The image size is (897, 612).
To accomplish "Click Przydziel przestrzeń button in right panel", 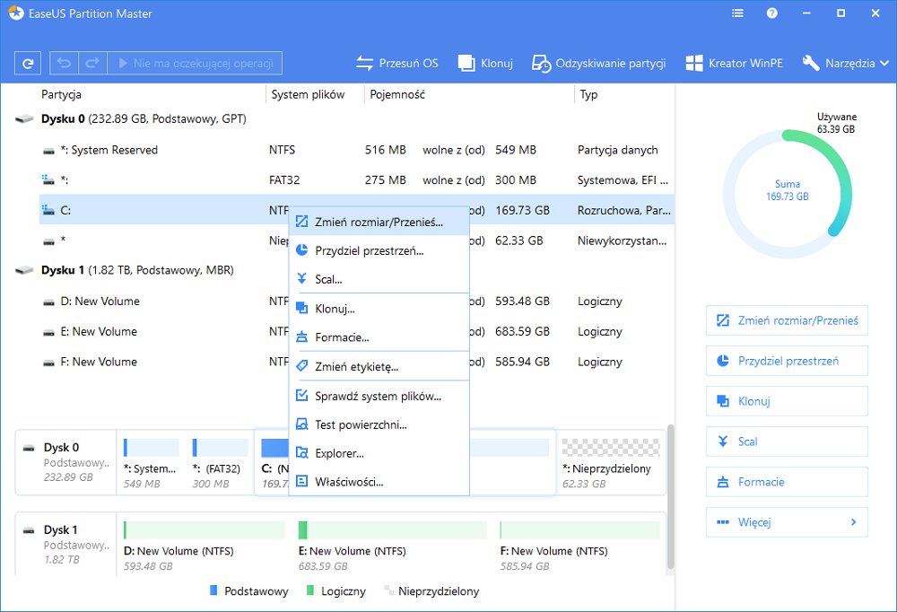I will pos(787,361).
